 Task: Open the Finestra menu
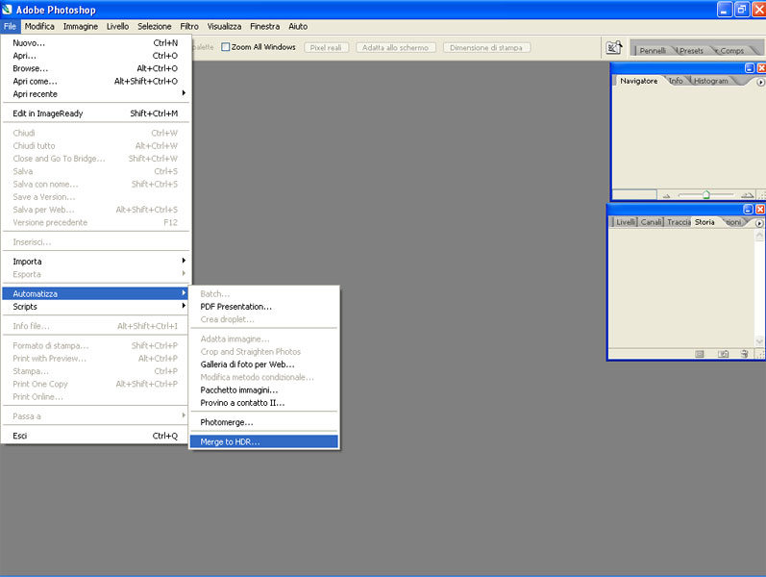[264, 26]
